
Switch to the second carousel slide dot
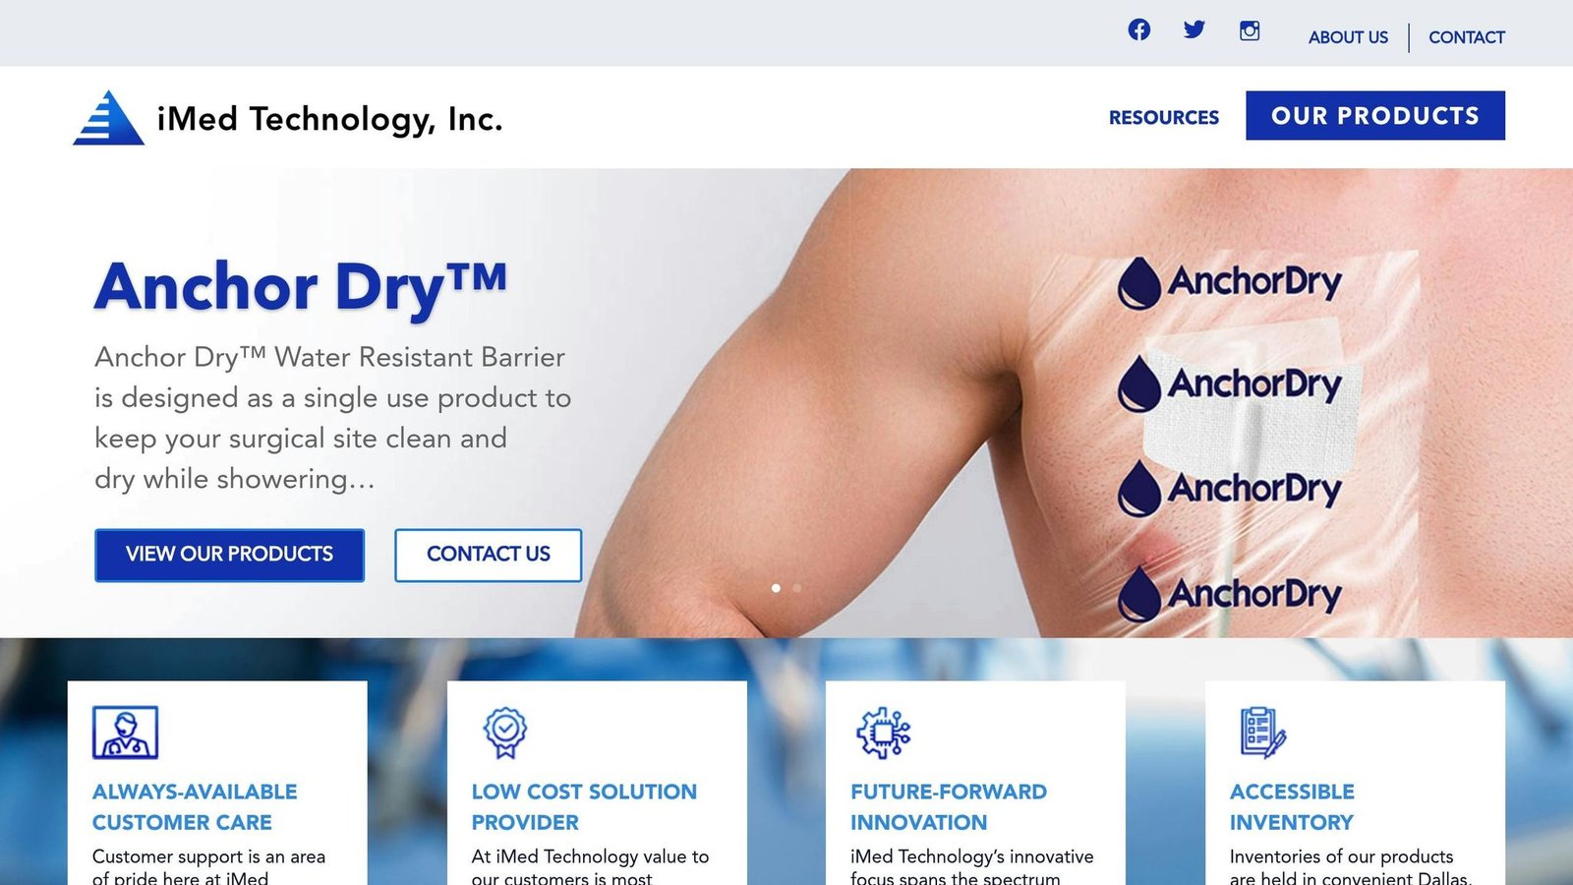coord(797,588)
